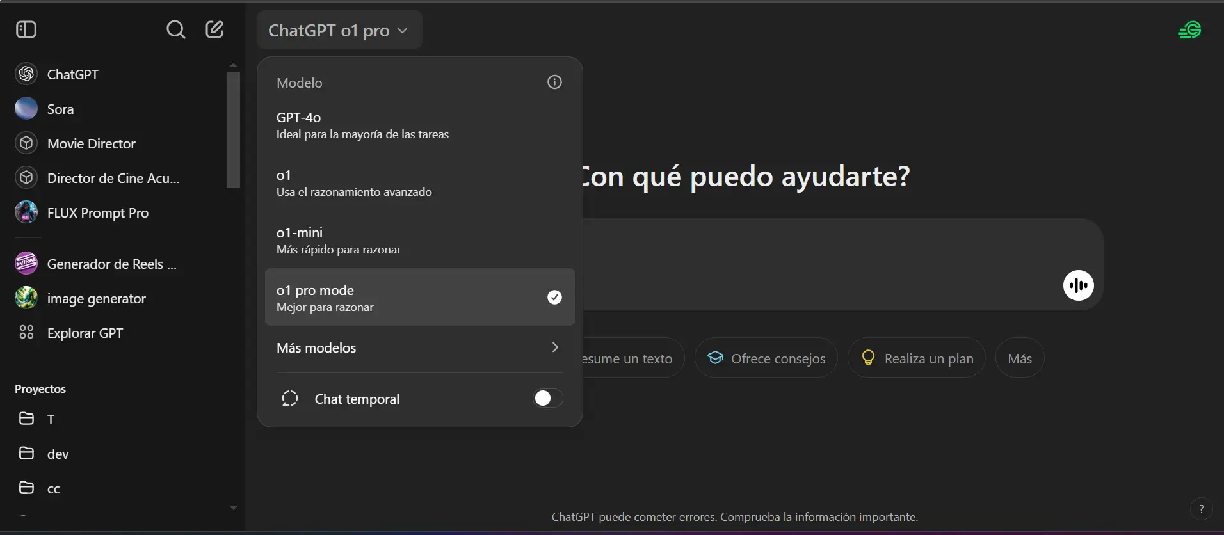
Task: Open the chat search magnifier icon
Action: (x=175, y=29)
